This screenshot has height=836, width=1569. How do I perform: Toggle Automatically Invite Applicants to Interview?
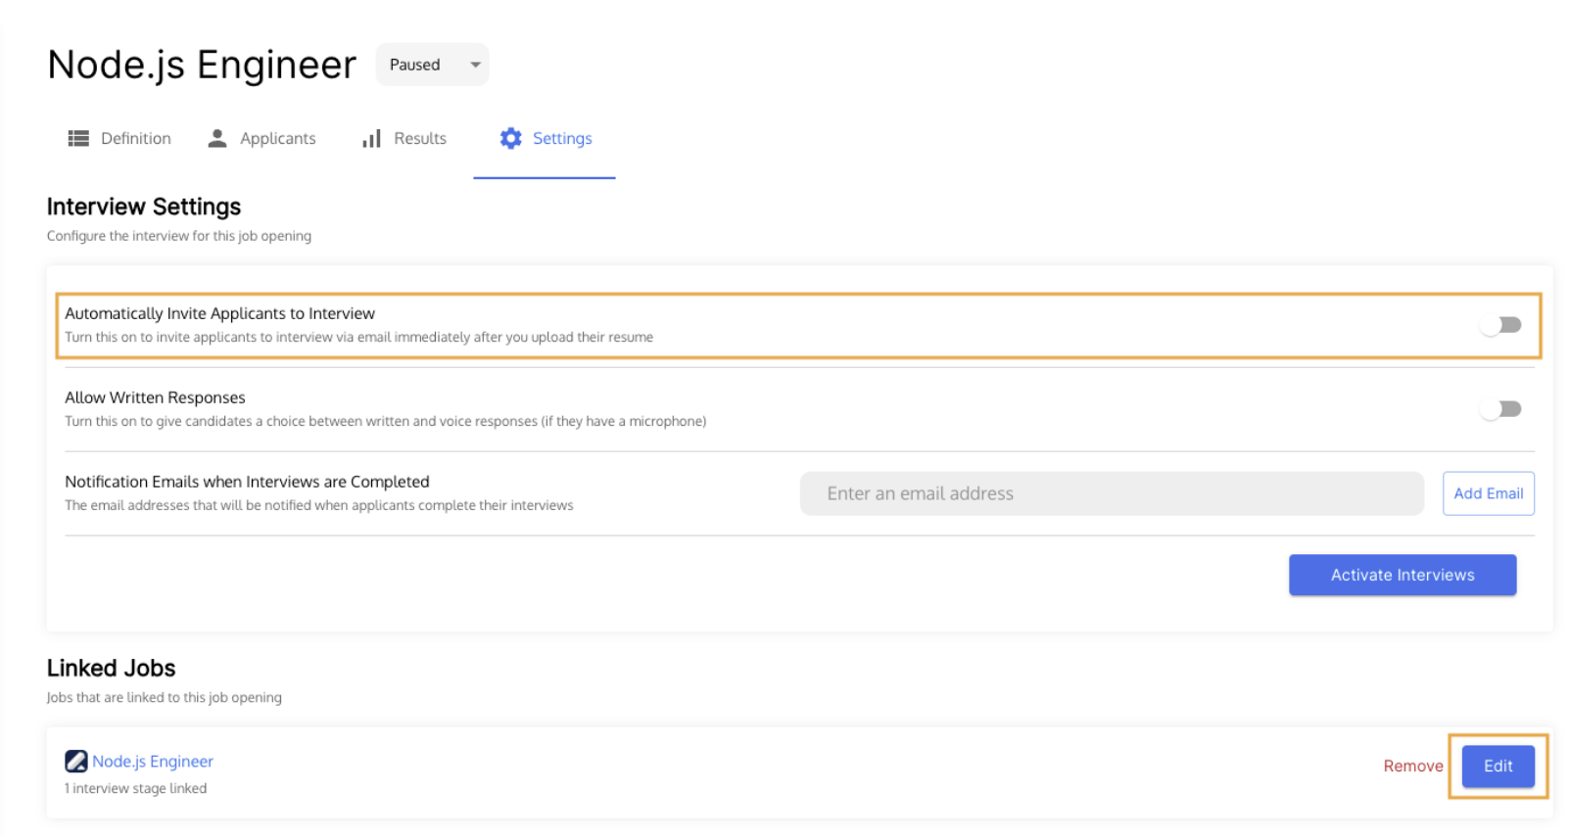click(x=1500, y=325)
